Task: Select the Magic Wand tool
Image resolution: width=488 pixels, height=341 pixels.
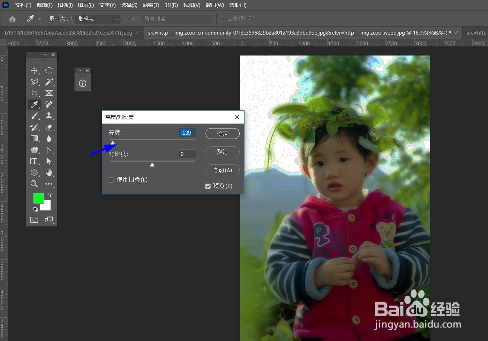Action: pyautogui.click(x=49, y=82)
